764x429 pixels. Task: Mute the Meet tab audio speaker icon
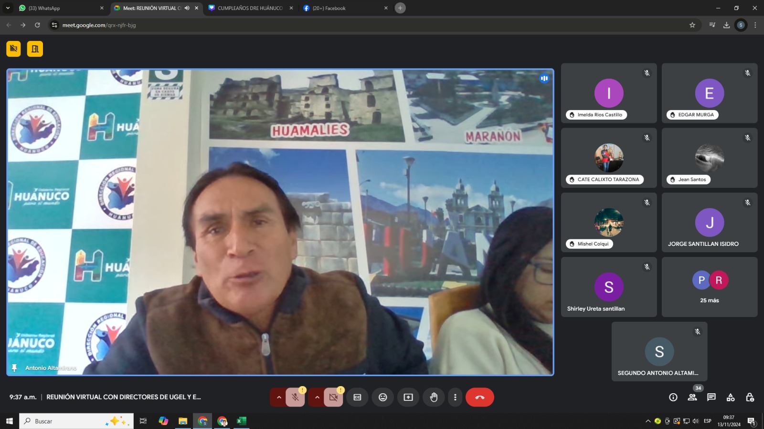point(187,8)
